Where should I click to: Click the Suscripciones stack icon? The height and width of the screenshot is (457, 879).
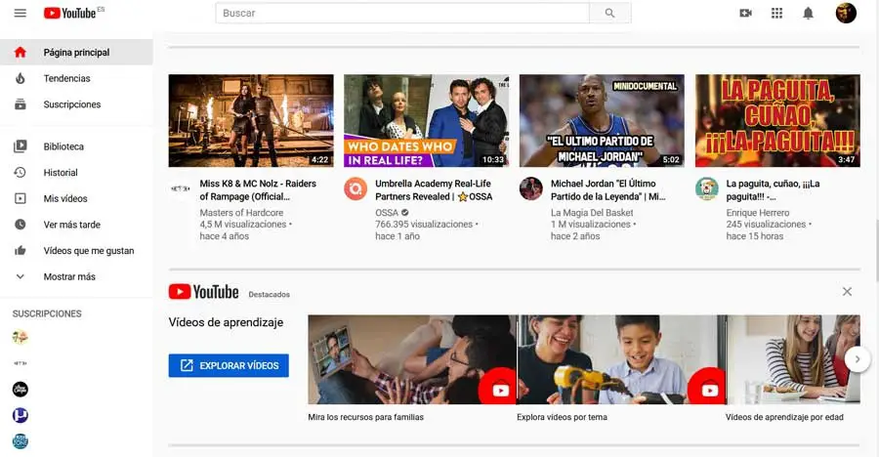click(x=21, y=104)
